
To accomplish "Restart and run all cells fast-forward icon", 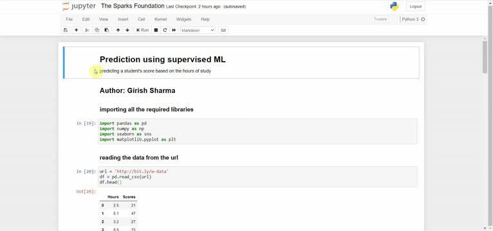I will [x=174, y=30].
